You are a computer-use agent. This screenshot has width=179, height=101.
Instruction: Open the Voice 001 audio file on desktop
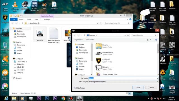point(54,6)
